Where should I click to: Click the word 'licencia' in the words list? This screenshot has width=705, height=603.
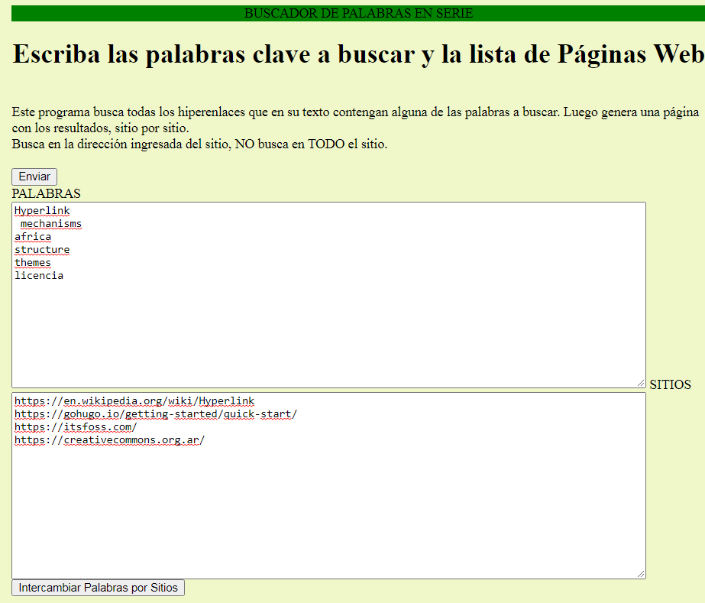pyautogui.click(x=39, y=276)
